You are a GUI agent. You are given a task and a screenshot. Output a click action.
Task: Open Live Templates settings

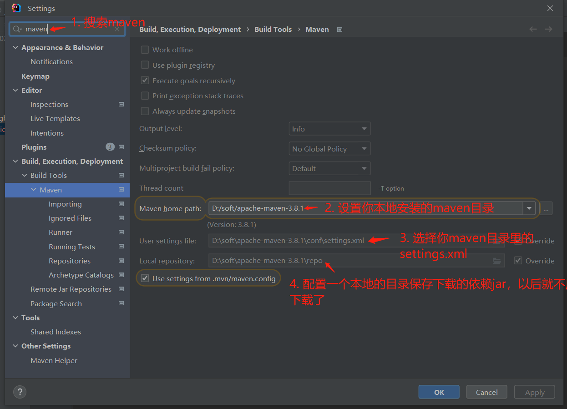55,118
